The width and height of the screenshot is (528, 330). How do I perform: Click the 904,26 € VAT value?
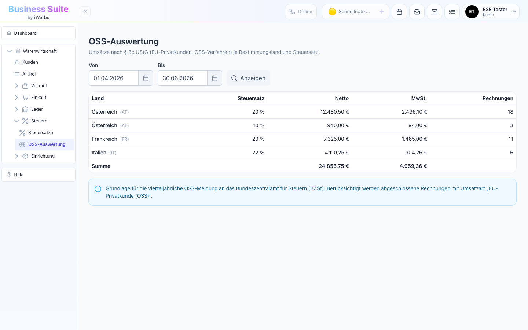416,153
